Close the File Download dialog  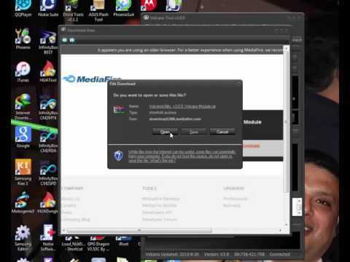(238, 84)
